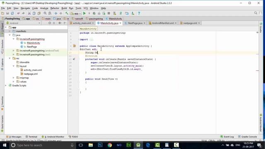Expand the values folder arrow
265x149 pixels.
click(14, 82)
